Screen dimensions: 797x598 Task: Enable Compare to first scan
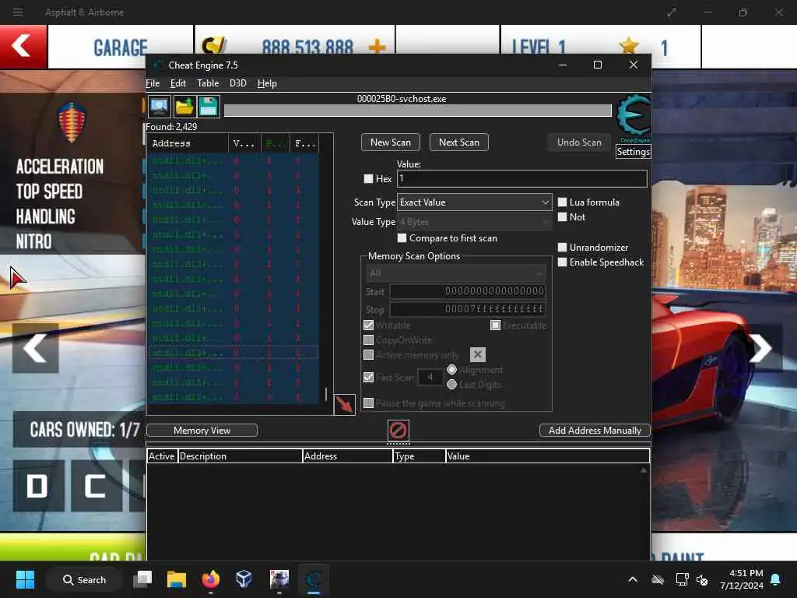click(402, 238)
